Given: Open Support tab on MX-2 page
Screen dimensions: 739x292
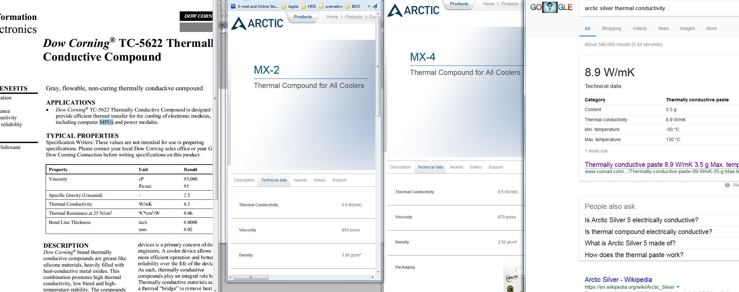Looking at the screenshot, I should click(x=339, y=180).
